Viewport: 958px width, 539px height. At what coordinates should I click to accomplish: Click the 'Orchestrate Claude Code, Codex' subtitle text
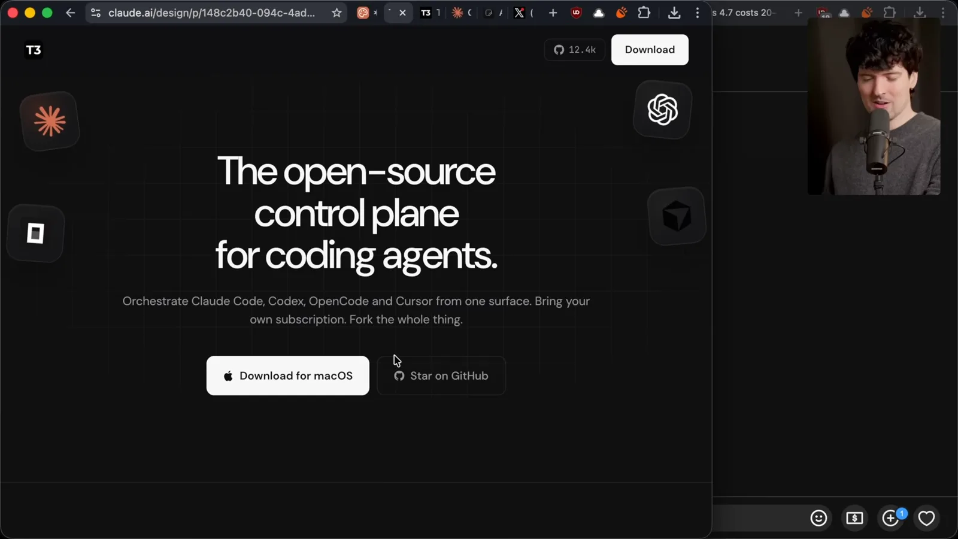pos(356,310)
